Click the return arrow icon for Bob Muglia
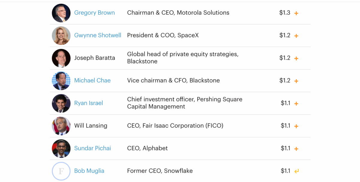The image size is (360, 182). (x=296, y=171)
